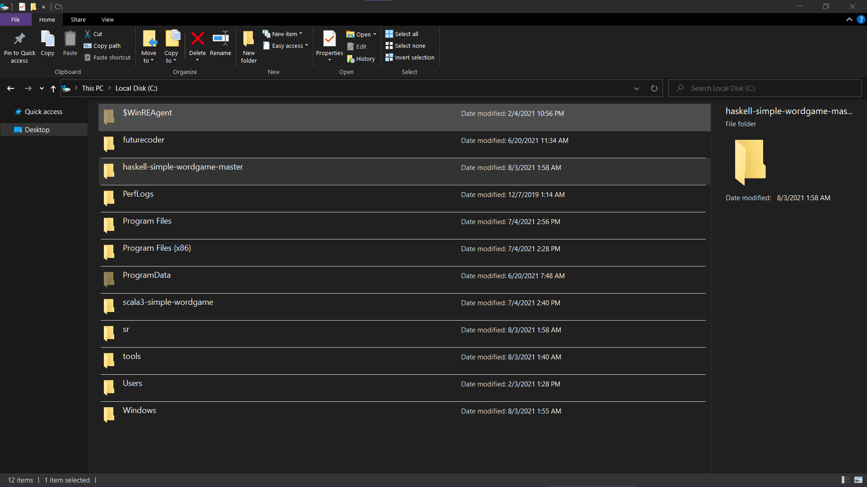Switch to large icons view in status bar
The image size is (867, 487).
tap(858, 480)
